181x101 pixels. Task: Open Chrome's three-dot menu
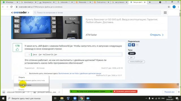tap(178, 7)
